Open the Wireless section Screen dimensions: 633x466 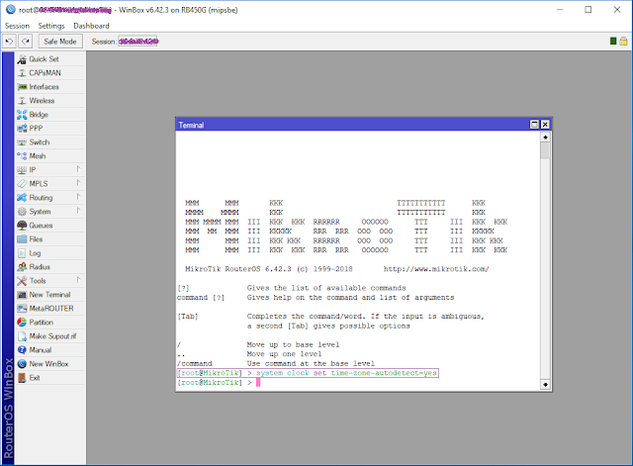(50, 101)
